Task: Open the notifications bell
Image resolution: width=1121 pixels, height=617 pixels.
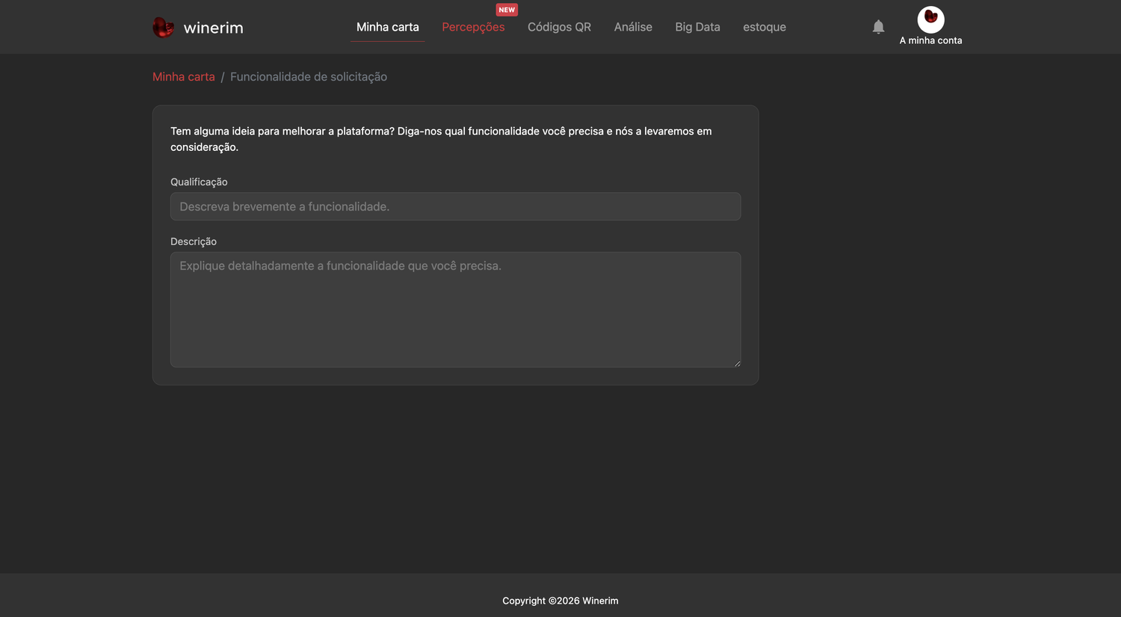Action: pyautogui.click(x=878, y=27)
